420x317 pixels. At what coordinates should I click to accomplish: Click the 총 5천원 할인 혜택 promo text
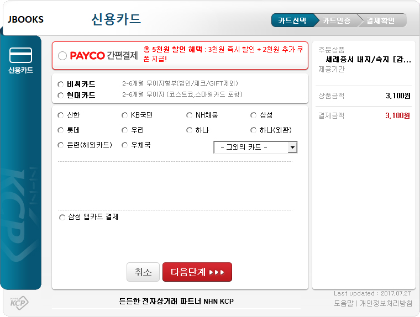[x=173, y=49]
